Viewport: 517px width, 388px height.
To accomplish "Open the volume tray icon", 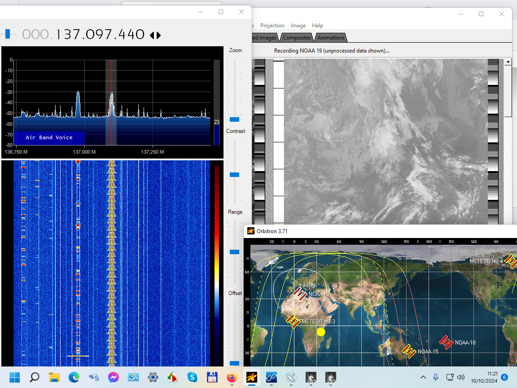I will click(461, 377).
